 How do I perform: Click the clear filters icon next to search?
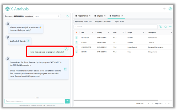coord(160,27)
